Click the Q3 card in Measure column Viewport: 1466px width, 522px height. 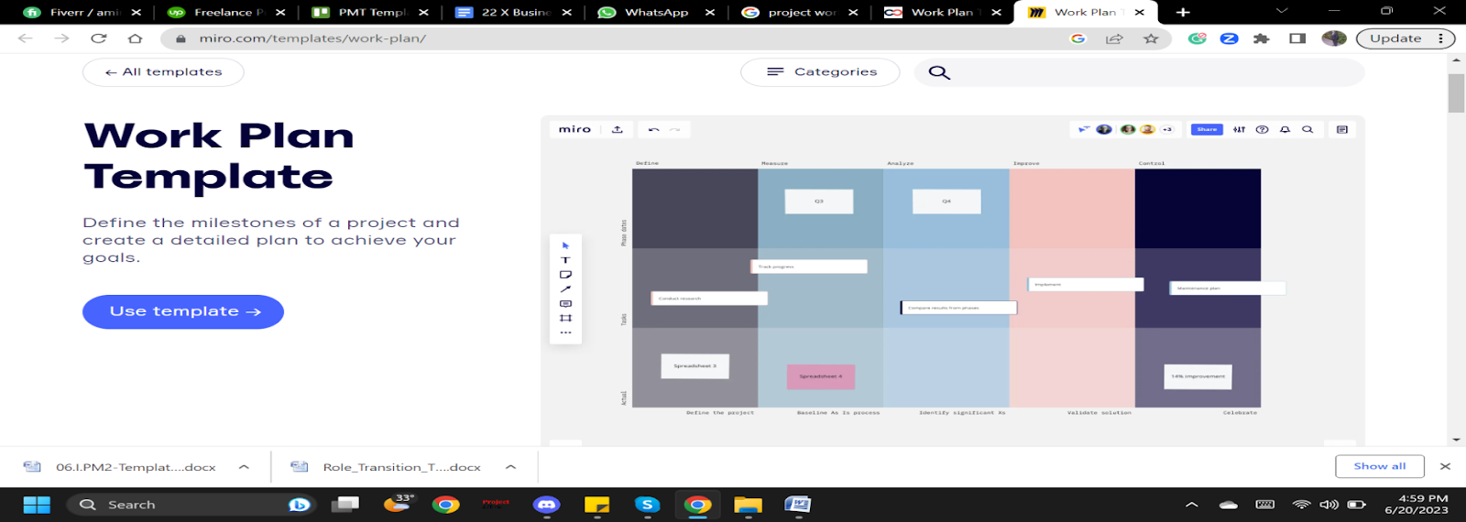click(x=819, y=201)
